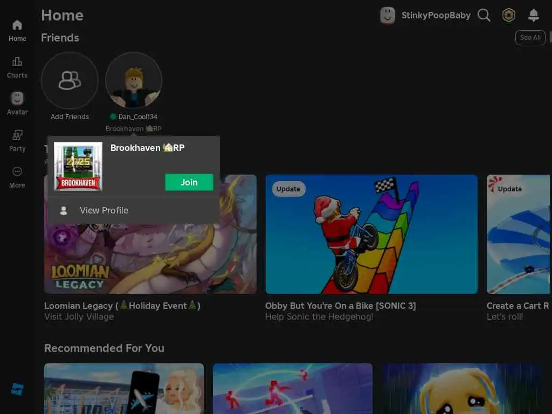552x414 pixels.
Task: Choose View Profile from popup menu
Action: point(134,211)
